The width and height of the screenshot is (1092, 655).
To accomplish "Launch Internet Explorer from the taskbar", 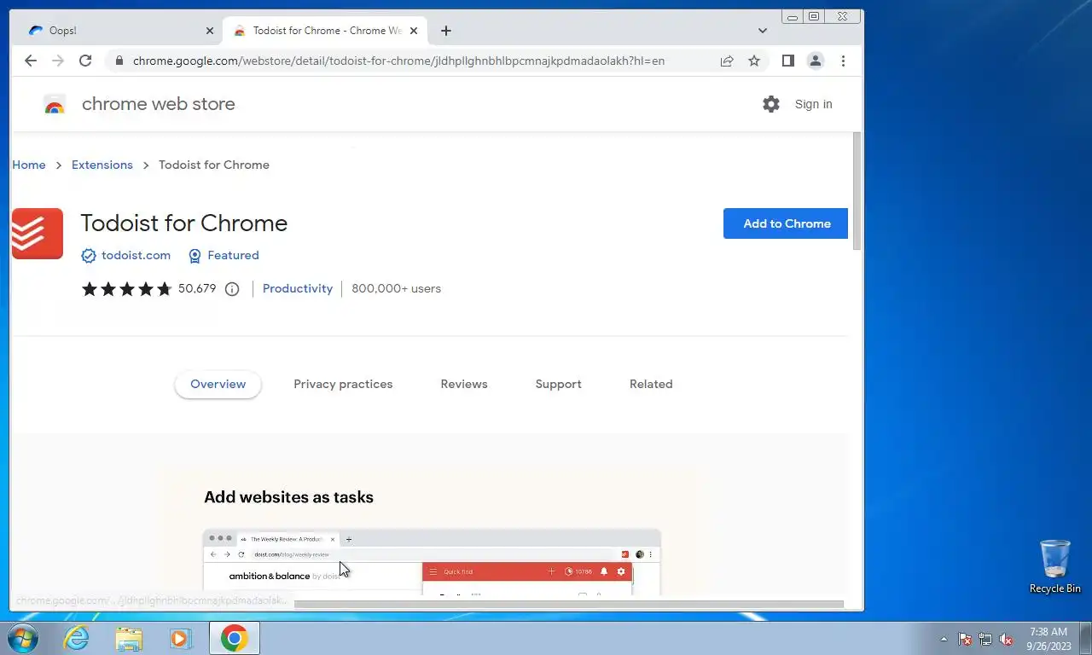I will (77, 638).
